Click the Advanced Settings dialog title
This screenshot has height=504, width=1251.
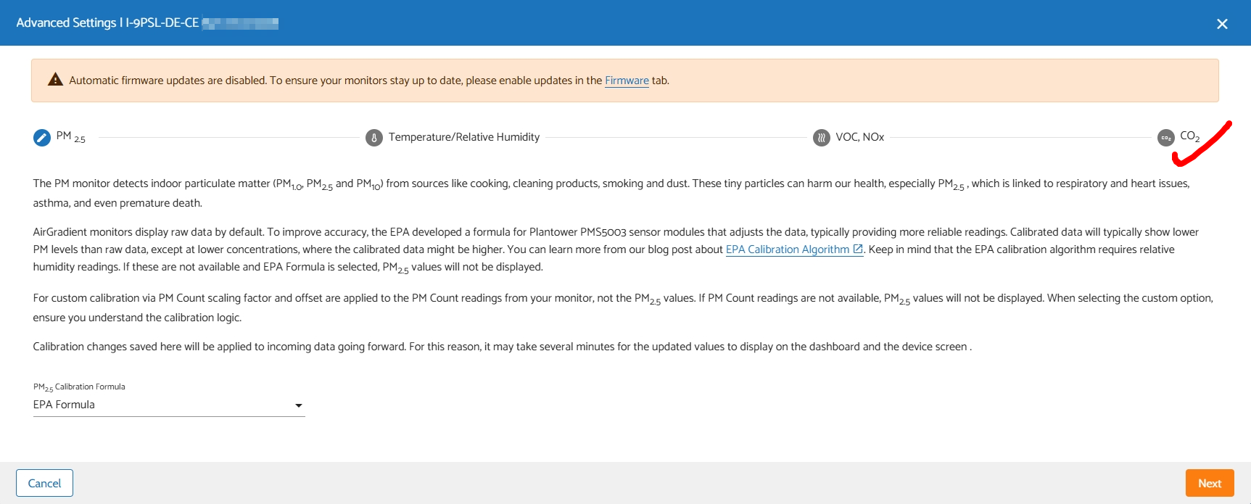[107, 23]
